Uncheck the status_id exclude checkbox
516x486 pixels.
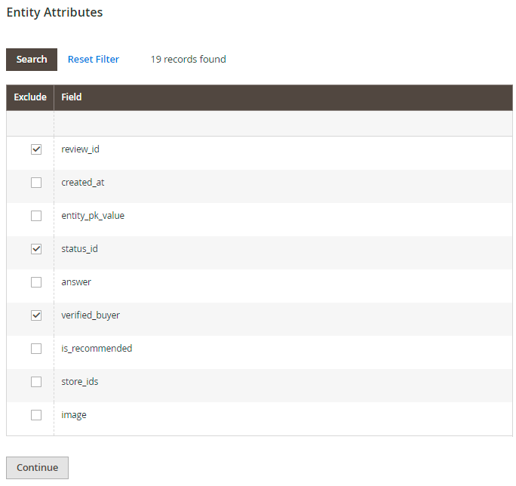point(36,249)
